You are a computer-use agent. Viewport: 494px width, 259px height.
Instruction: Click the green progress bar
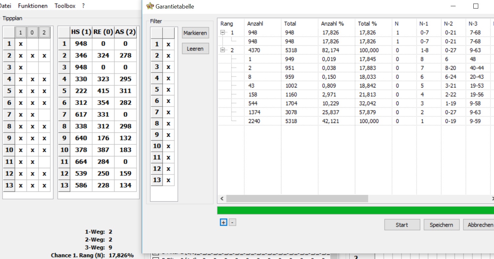click(x=355, y=210)
